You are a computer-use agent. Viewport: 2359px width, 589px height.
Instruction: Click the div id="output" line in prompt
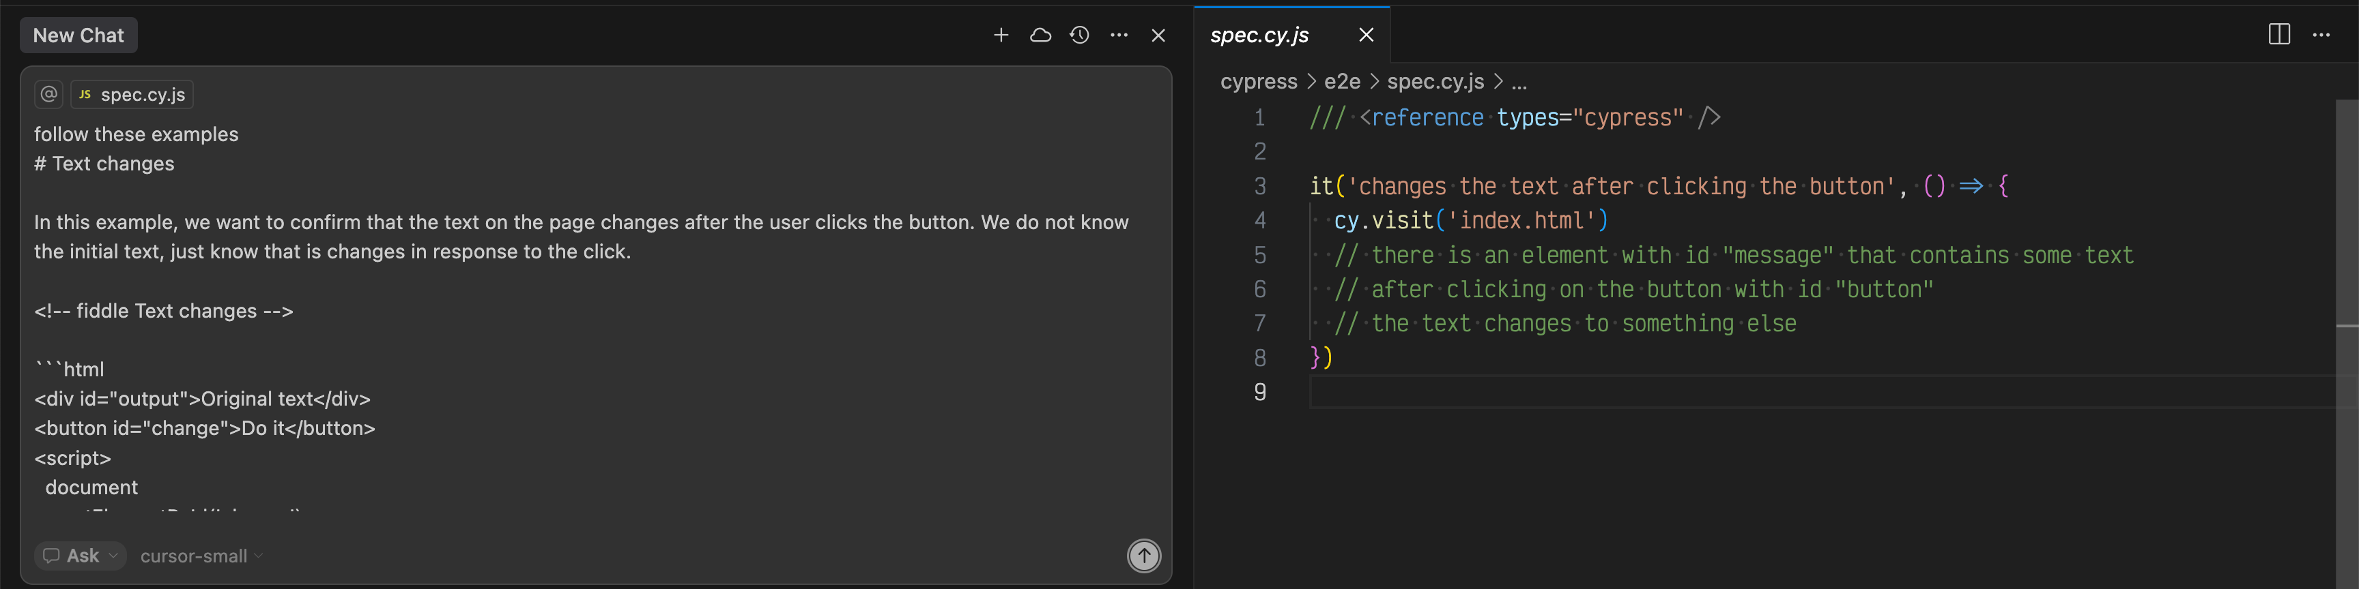[x=202, y=399]
